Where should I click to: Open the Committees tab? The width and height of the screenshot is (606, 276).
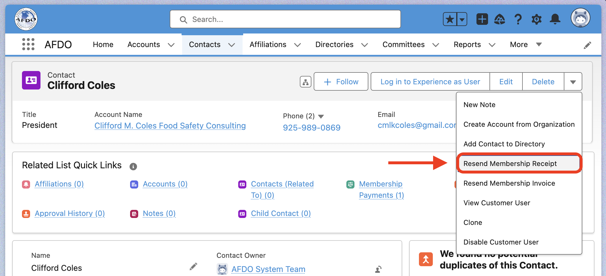(404, 44)
